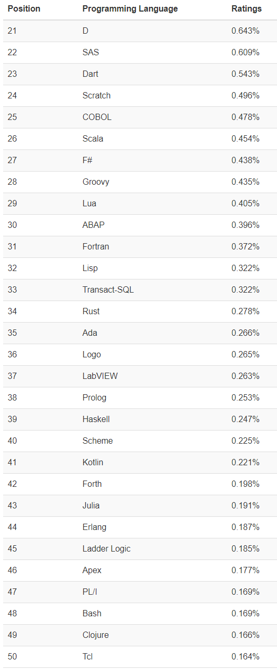
Task: Select the Haskell row
Action: 140,419
